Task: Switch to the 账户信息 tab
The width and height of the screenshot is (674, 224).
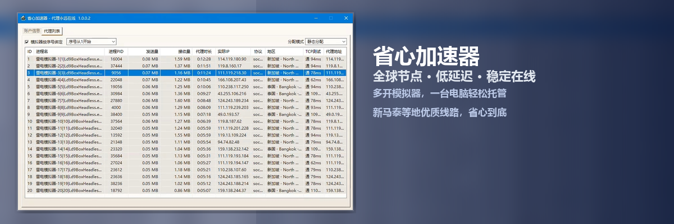Action: point(32,30)
